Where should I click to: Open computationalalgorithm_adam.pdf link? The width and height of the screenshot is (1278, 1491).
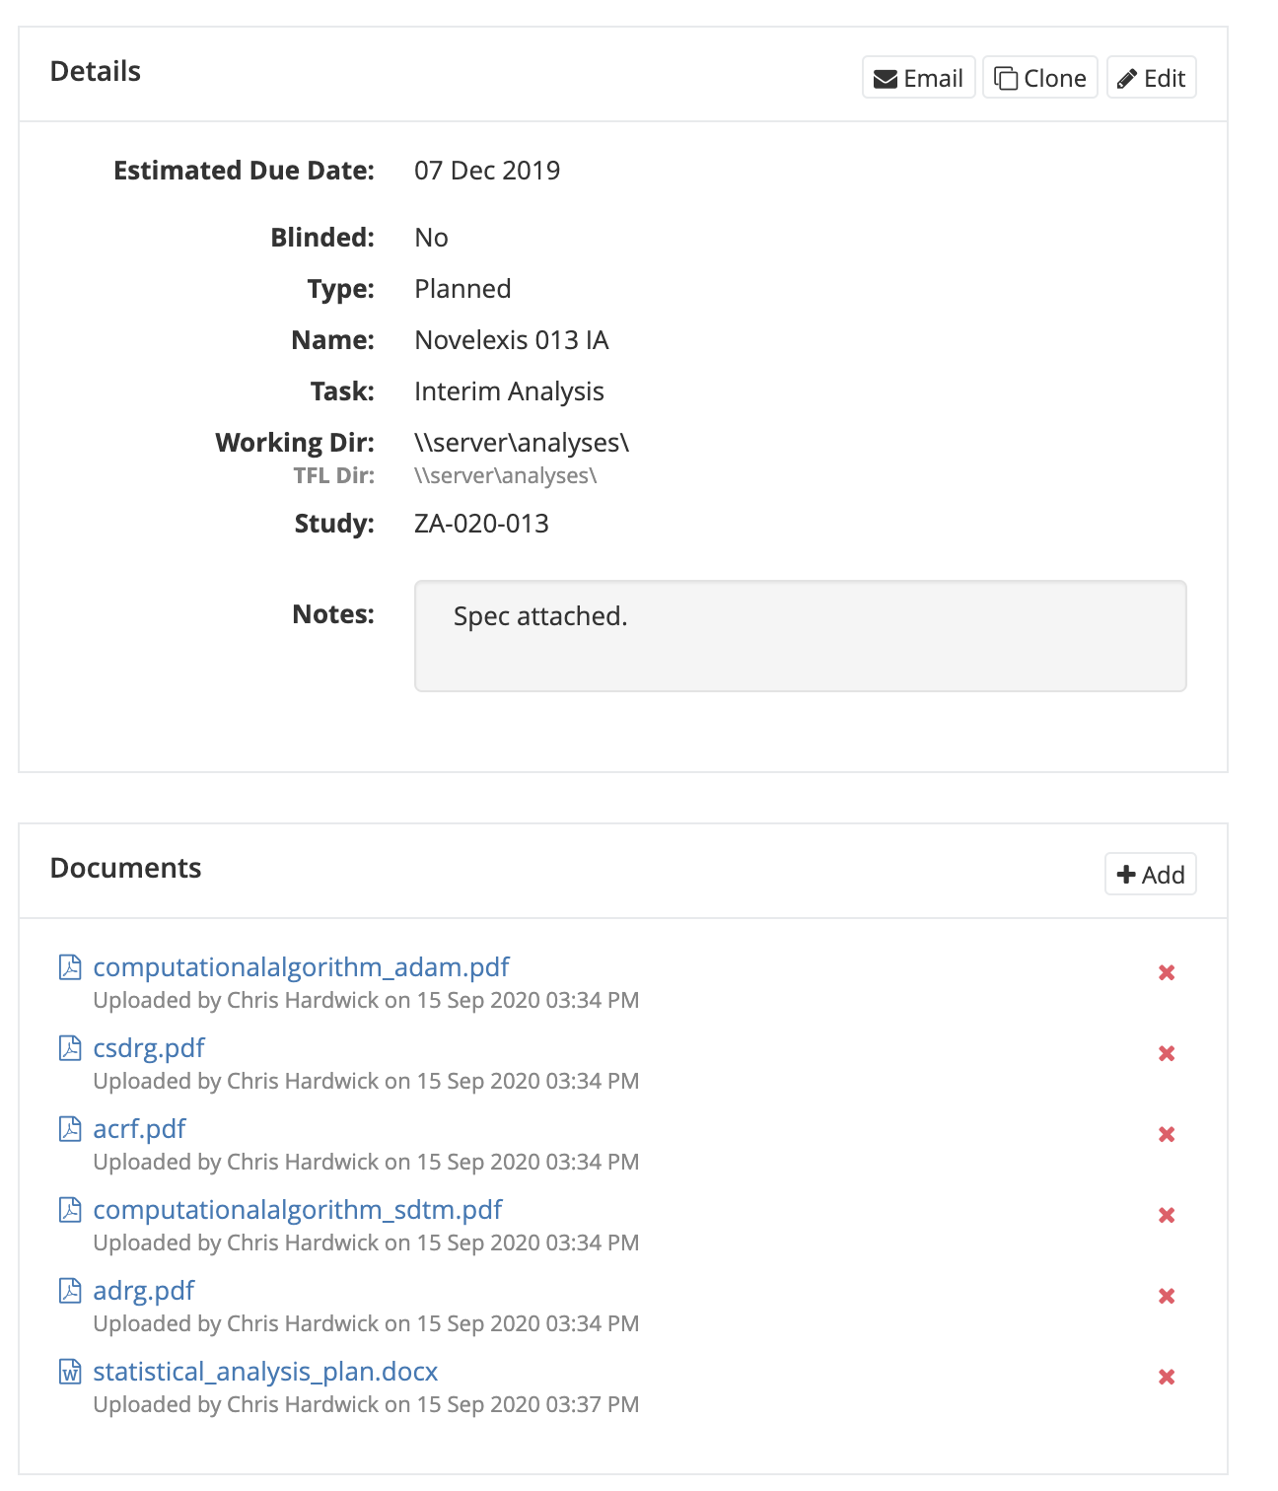point(301,967)
